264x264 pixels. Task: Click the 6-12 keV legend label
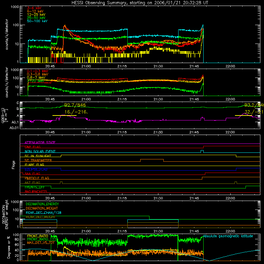coord(35,11)
